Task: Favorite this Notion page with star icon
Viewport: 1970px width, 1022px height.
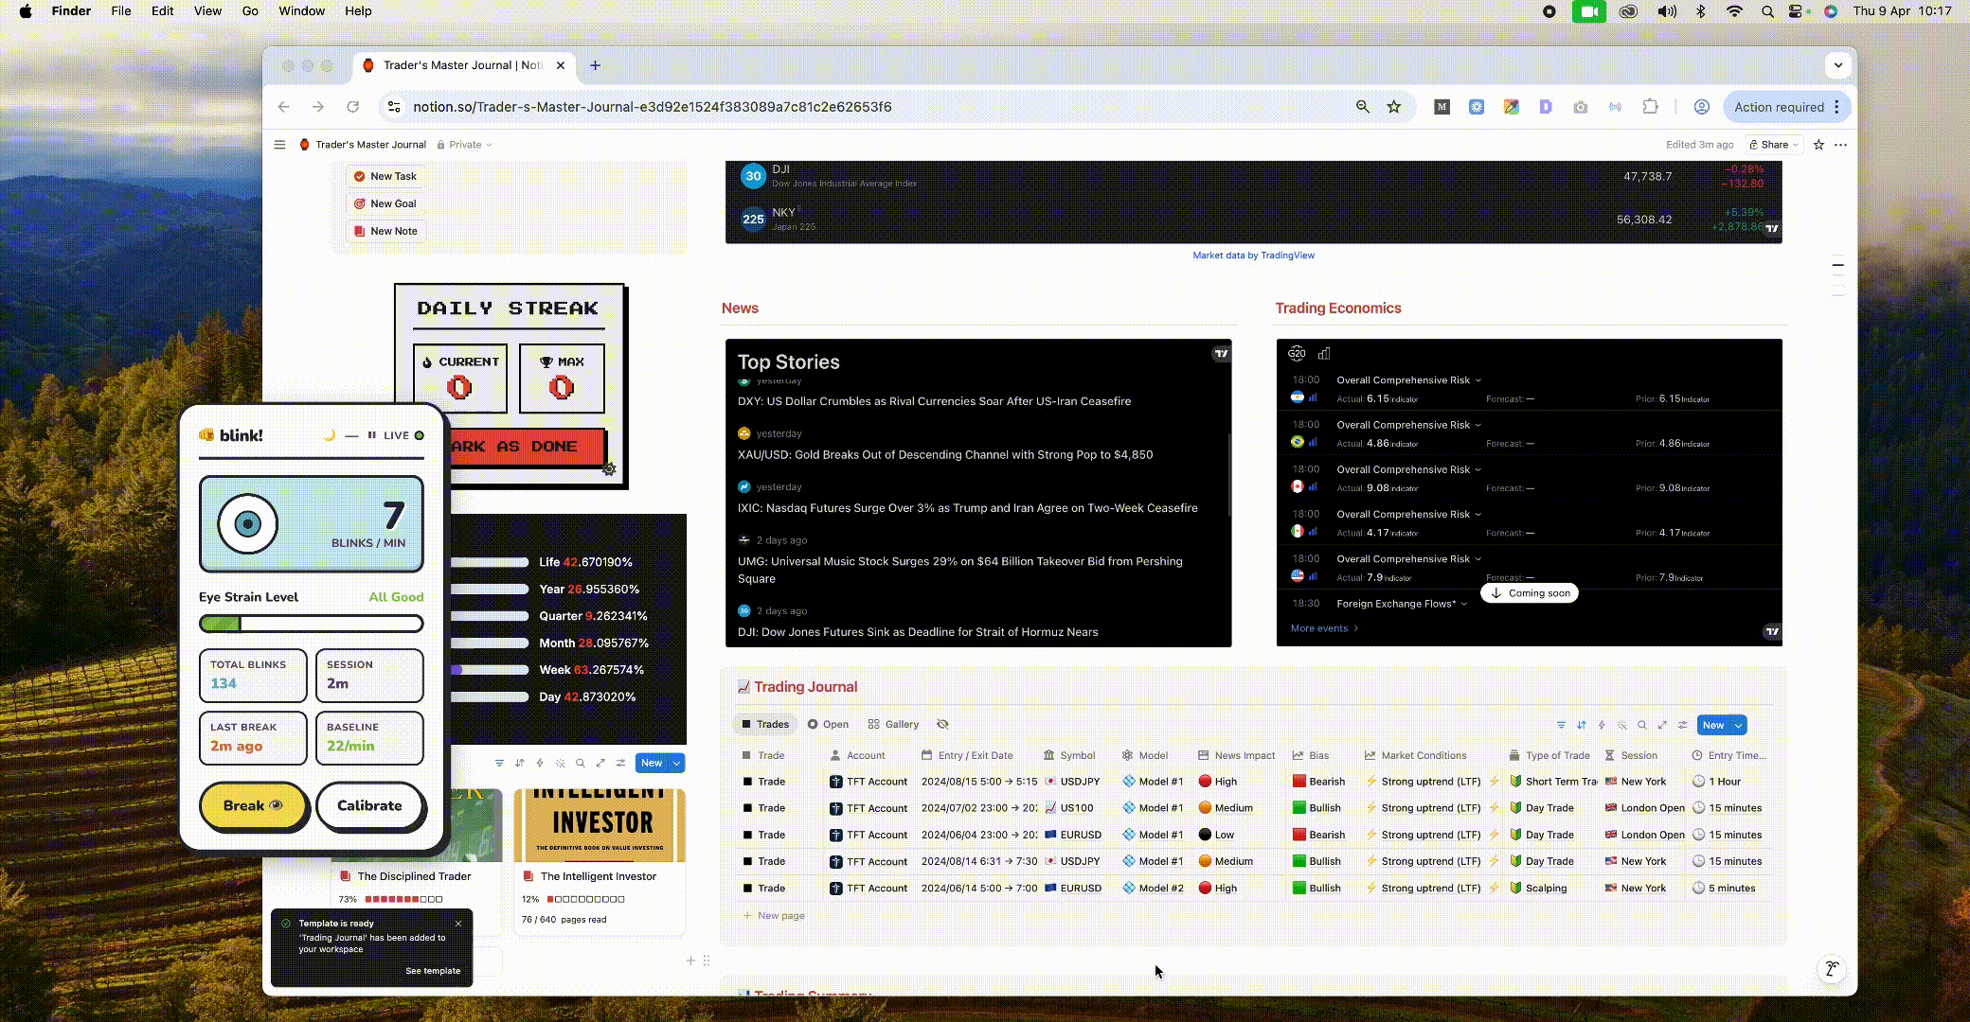Action: [x=1818, y=145]
